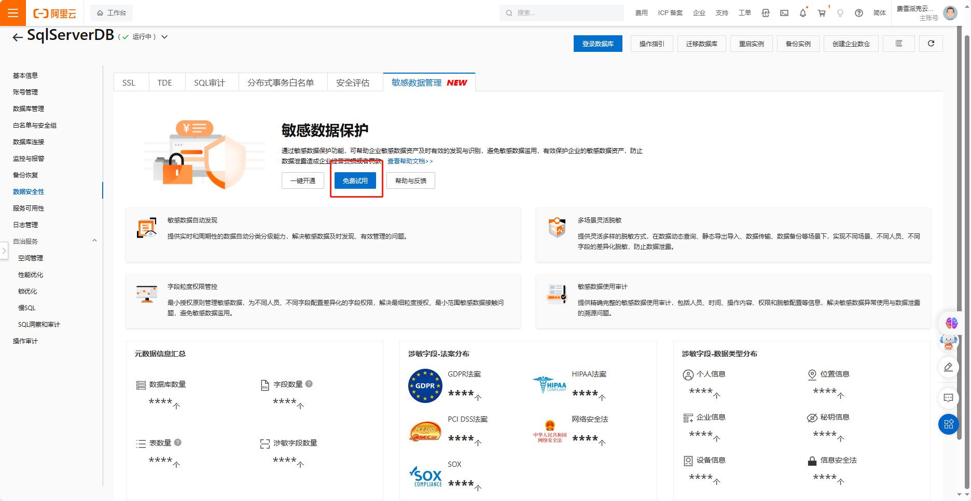Screen dimensions: 971x501
Task: Open the help question-mark icon in header
Action: tap(859, 13)
